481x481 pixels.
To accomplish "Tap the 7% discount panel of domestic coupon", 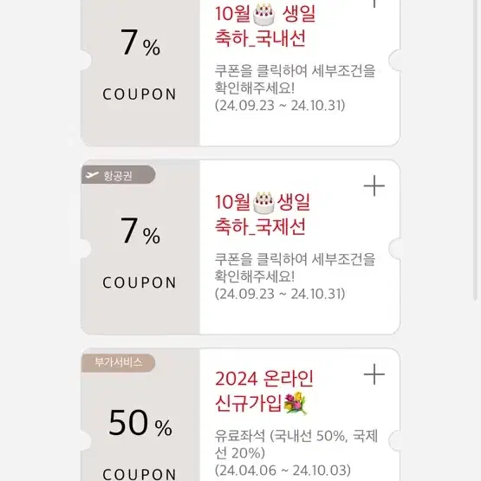I will coord(140,73).
